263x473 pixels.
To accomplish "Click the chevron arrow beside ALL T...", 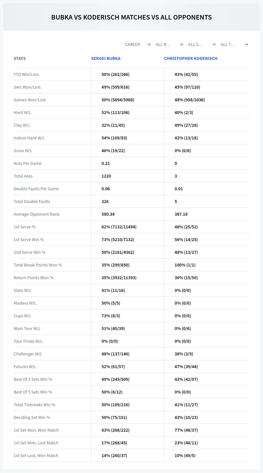I will tap(247, 44).
